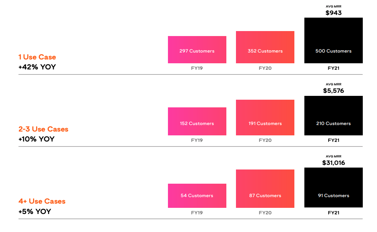
Task: Click the 91 Customers black bar
Action: click(334, 188)
